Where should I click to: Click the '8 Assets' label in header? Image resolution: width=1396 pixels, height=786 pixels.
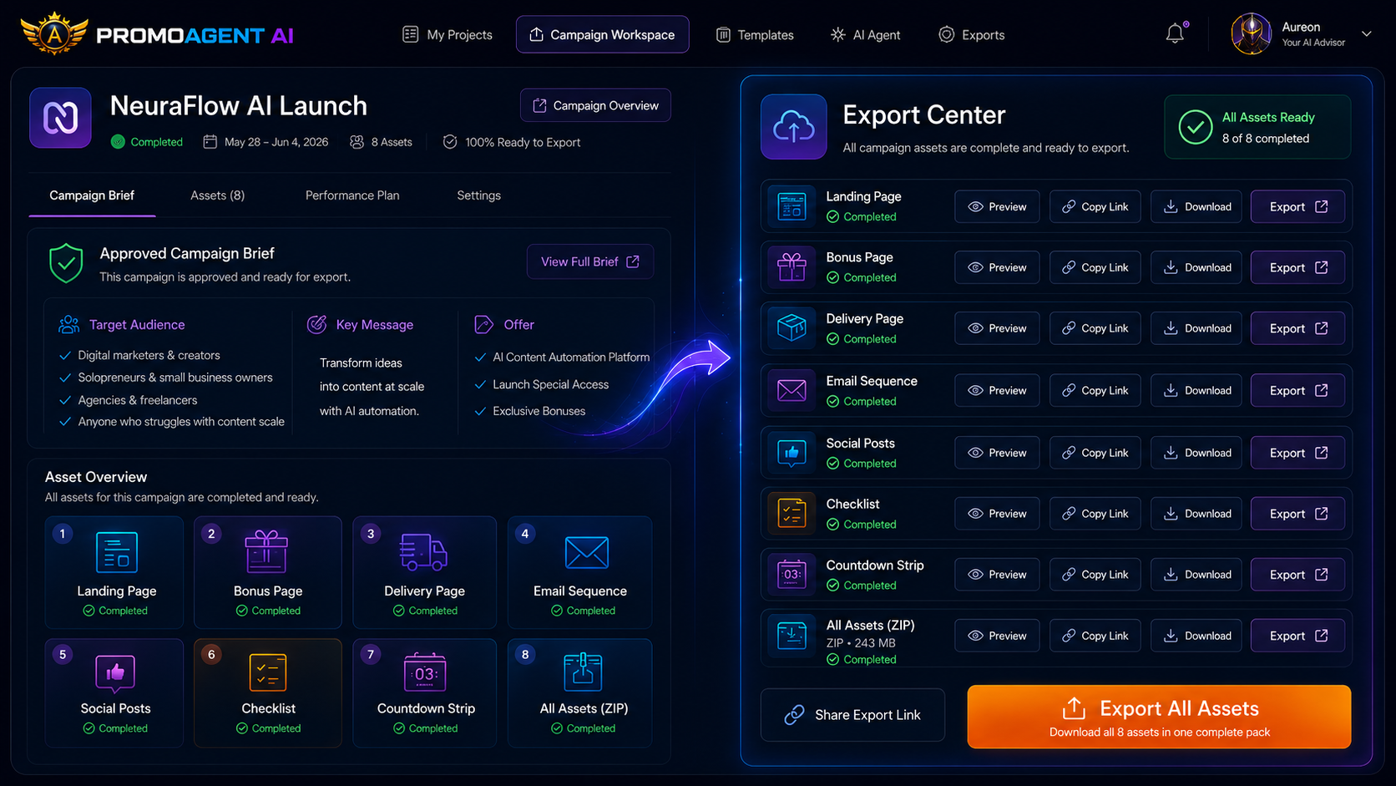click(x=392, y=142)
